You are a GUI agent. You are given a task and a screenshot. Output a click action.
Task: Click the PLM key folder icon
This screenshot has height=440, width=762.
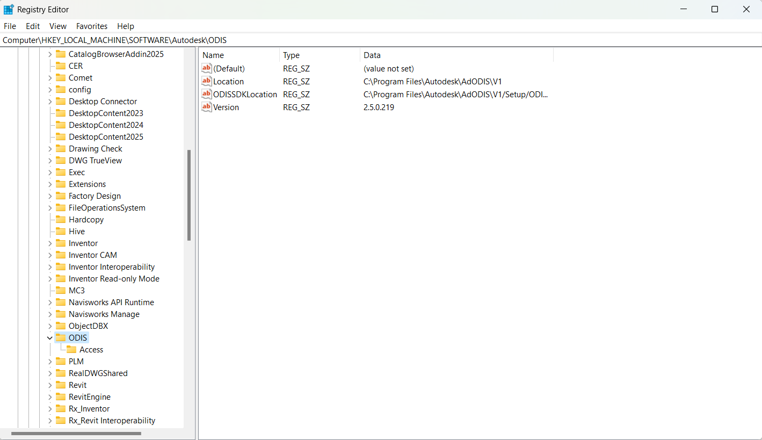tap(61, 362)
